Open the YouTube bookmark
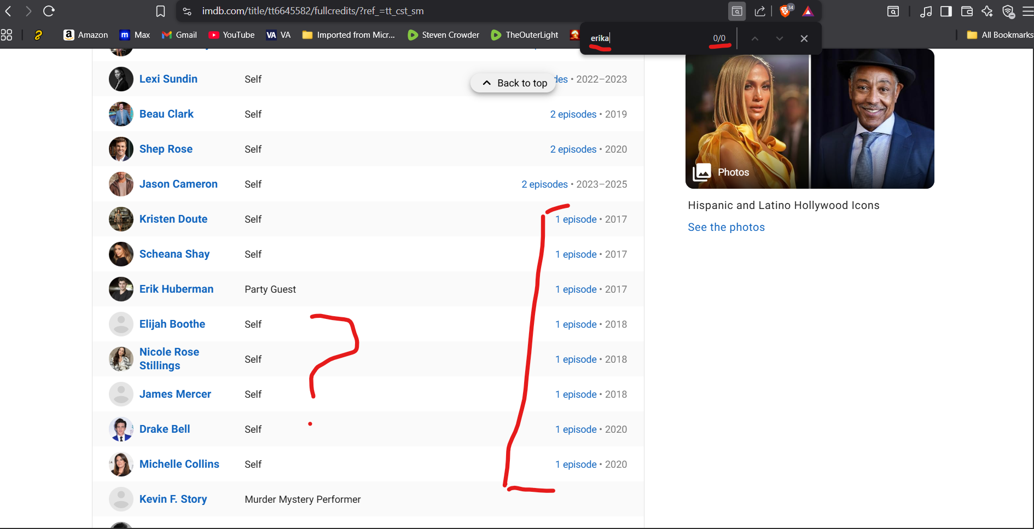The image size is (1034, 529). click(231, 35)
